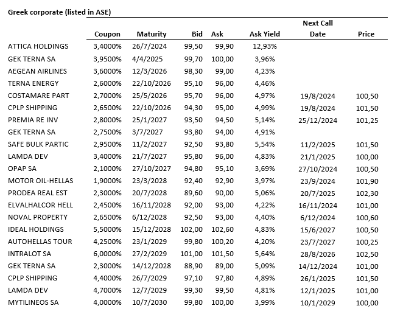This screenshot has height=320, width=417.
Task: Select the OPAP SA cell
Action: pos(22,169)
